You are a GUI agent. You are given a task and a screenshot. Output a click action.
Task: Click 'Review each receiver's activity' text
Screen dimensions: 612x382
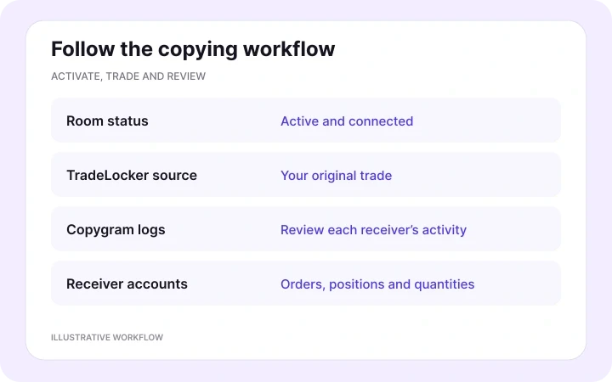pyautogui.click(x=373, y=230)
